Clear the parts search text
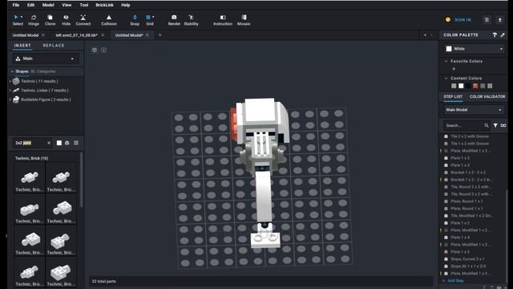The height and width of the screenshot is (289, 513). 49,143
